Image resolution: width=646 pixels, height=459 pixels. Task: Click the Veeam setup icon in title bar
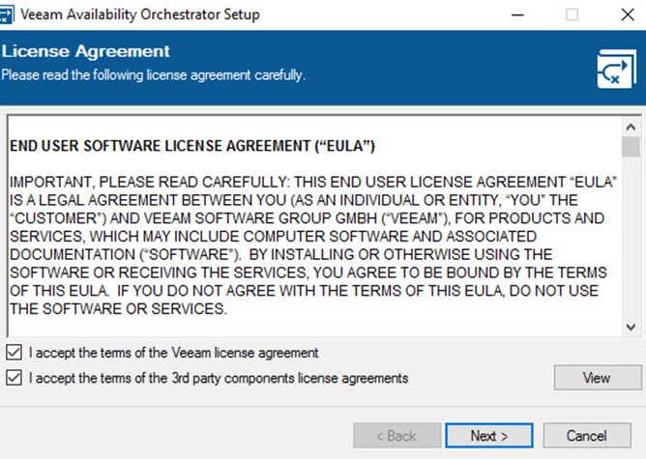point(6,14)
